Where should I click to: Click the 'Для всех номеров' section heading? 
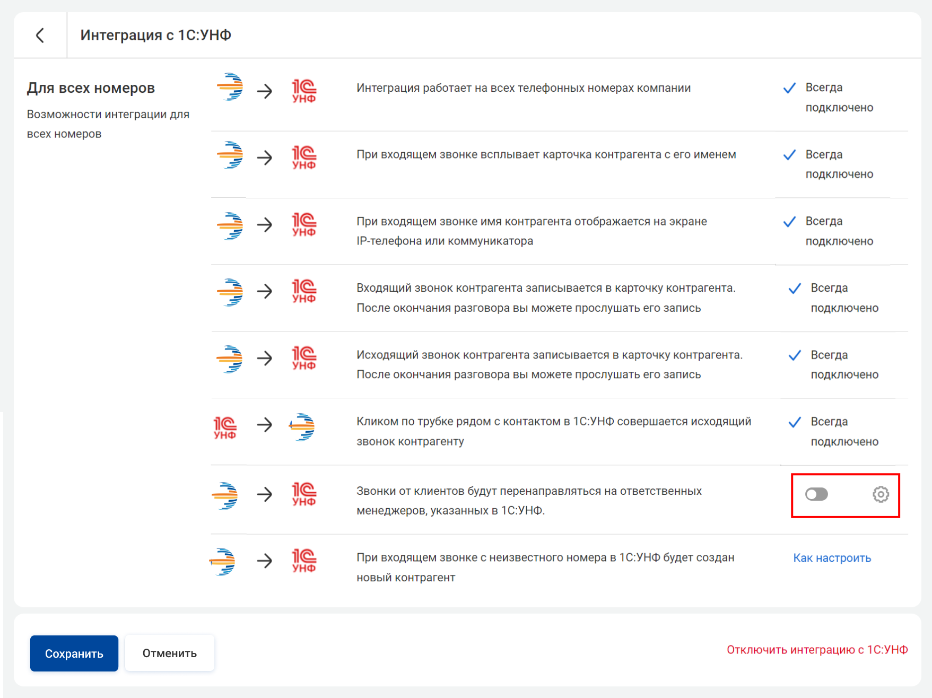[x=91, y=88]
